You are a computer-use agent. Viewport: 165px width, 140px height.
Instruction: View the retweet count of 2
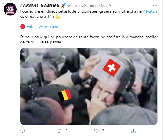66,131
